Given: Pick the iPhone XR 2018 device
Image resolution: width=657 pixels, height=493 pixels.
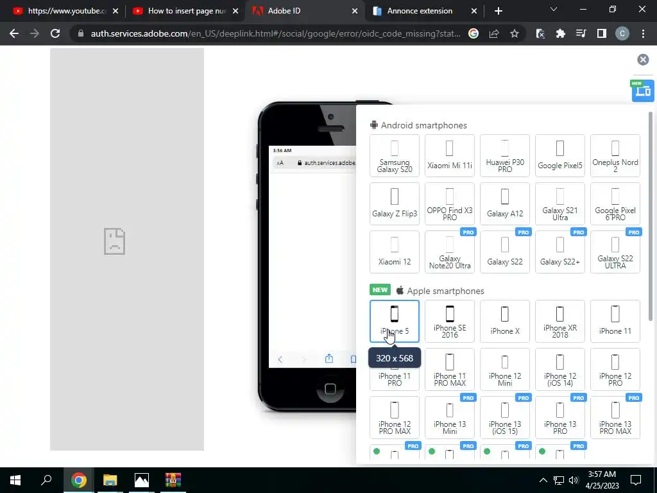Looking at the screenshot, I should (559, 321).
